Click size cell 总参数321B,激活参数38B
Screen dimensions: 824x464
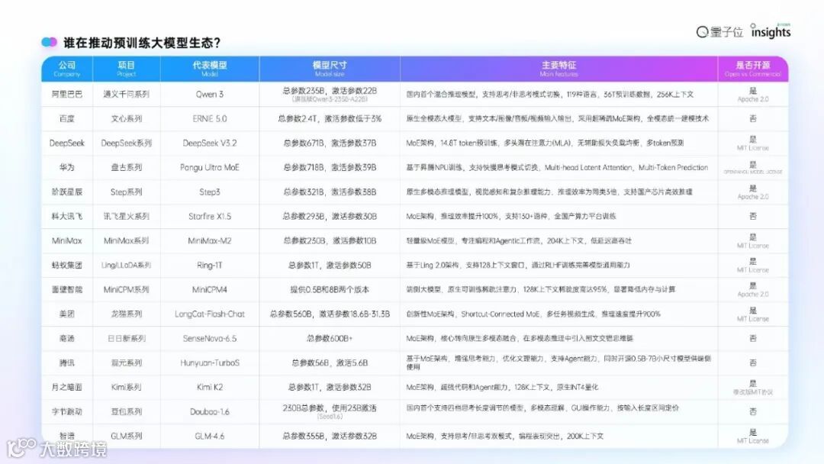tap(330, 192)
